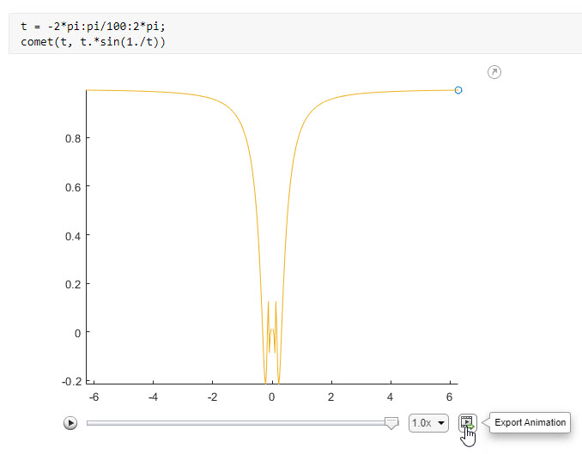Click x-axis tick label 6
This screenshot has width=582, height=454.
pos(449,397)
